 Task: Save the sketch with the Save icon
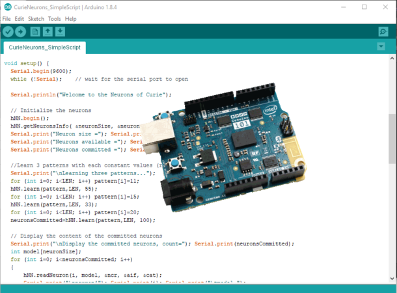[60, 32]
